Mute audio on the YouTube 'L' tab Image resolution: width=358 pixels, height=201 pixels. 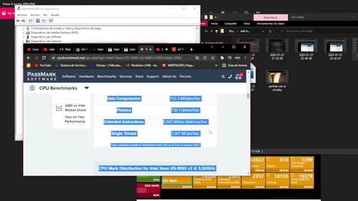tap(167, 50)
